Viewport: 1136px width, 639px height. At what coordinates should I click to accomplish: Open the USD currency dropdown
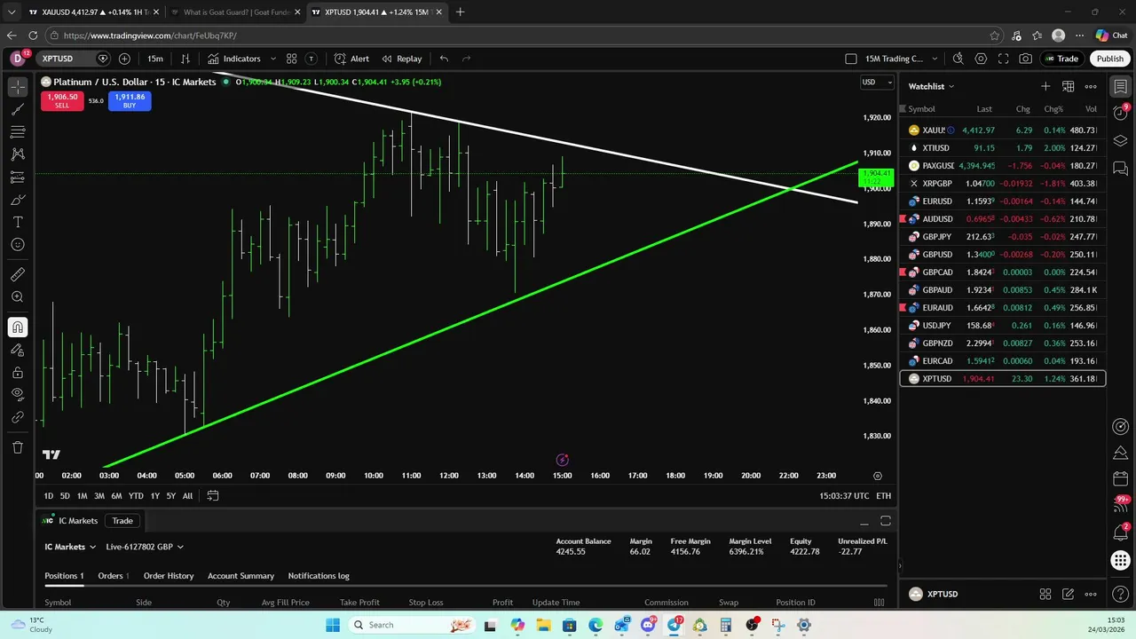(877, 82)
